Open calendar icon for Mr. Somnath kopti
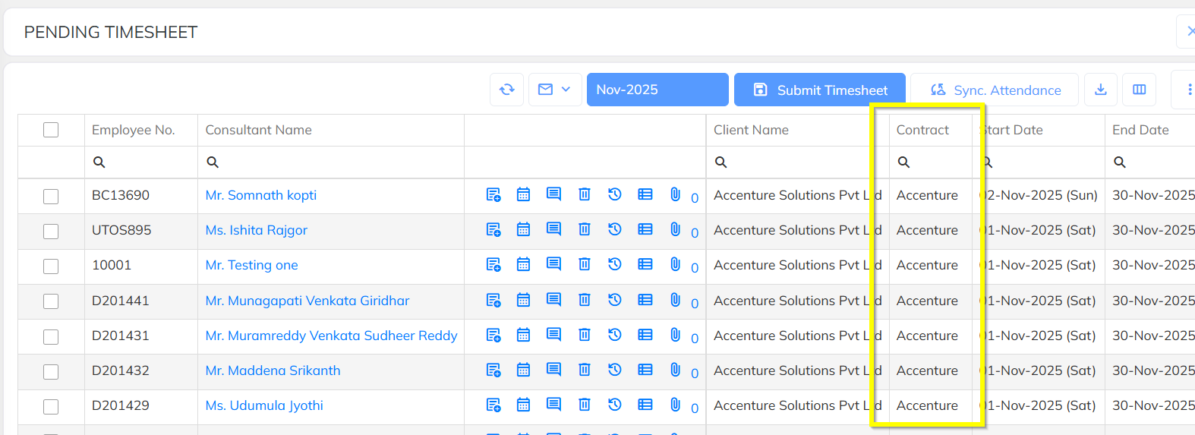 523,194
